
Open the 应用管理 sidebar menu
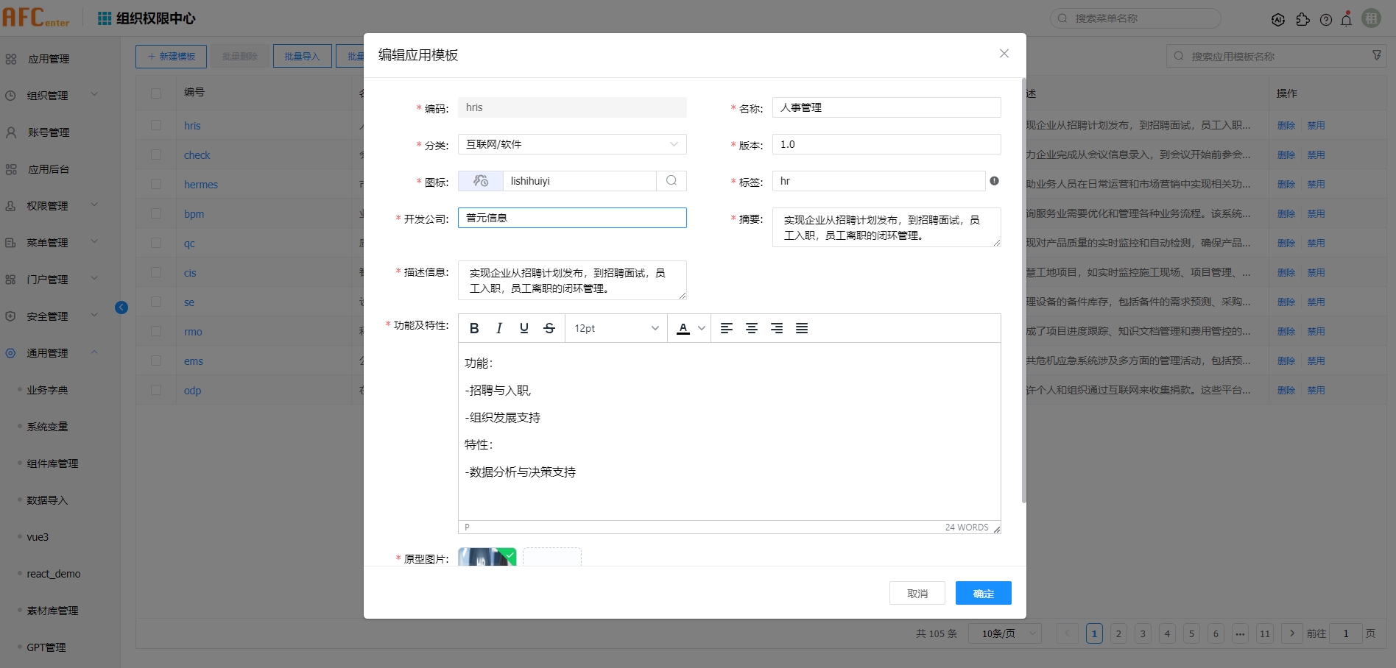click(x=49, y=59)
